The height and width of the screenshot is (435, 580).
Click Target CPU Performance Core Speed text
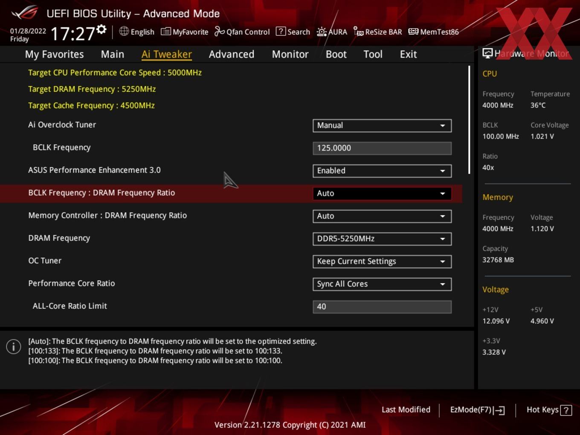(x=115, y=72)
